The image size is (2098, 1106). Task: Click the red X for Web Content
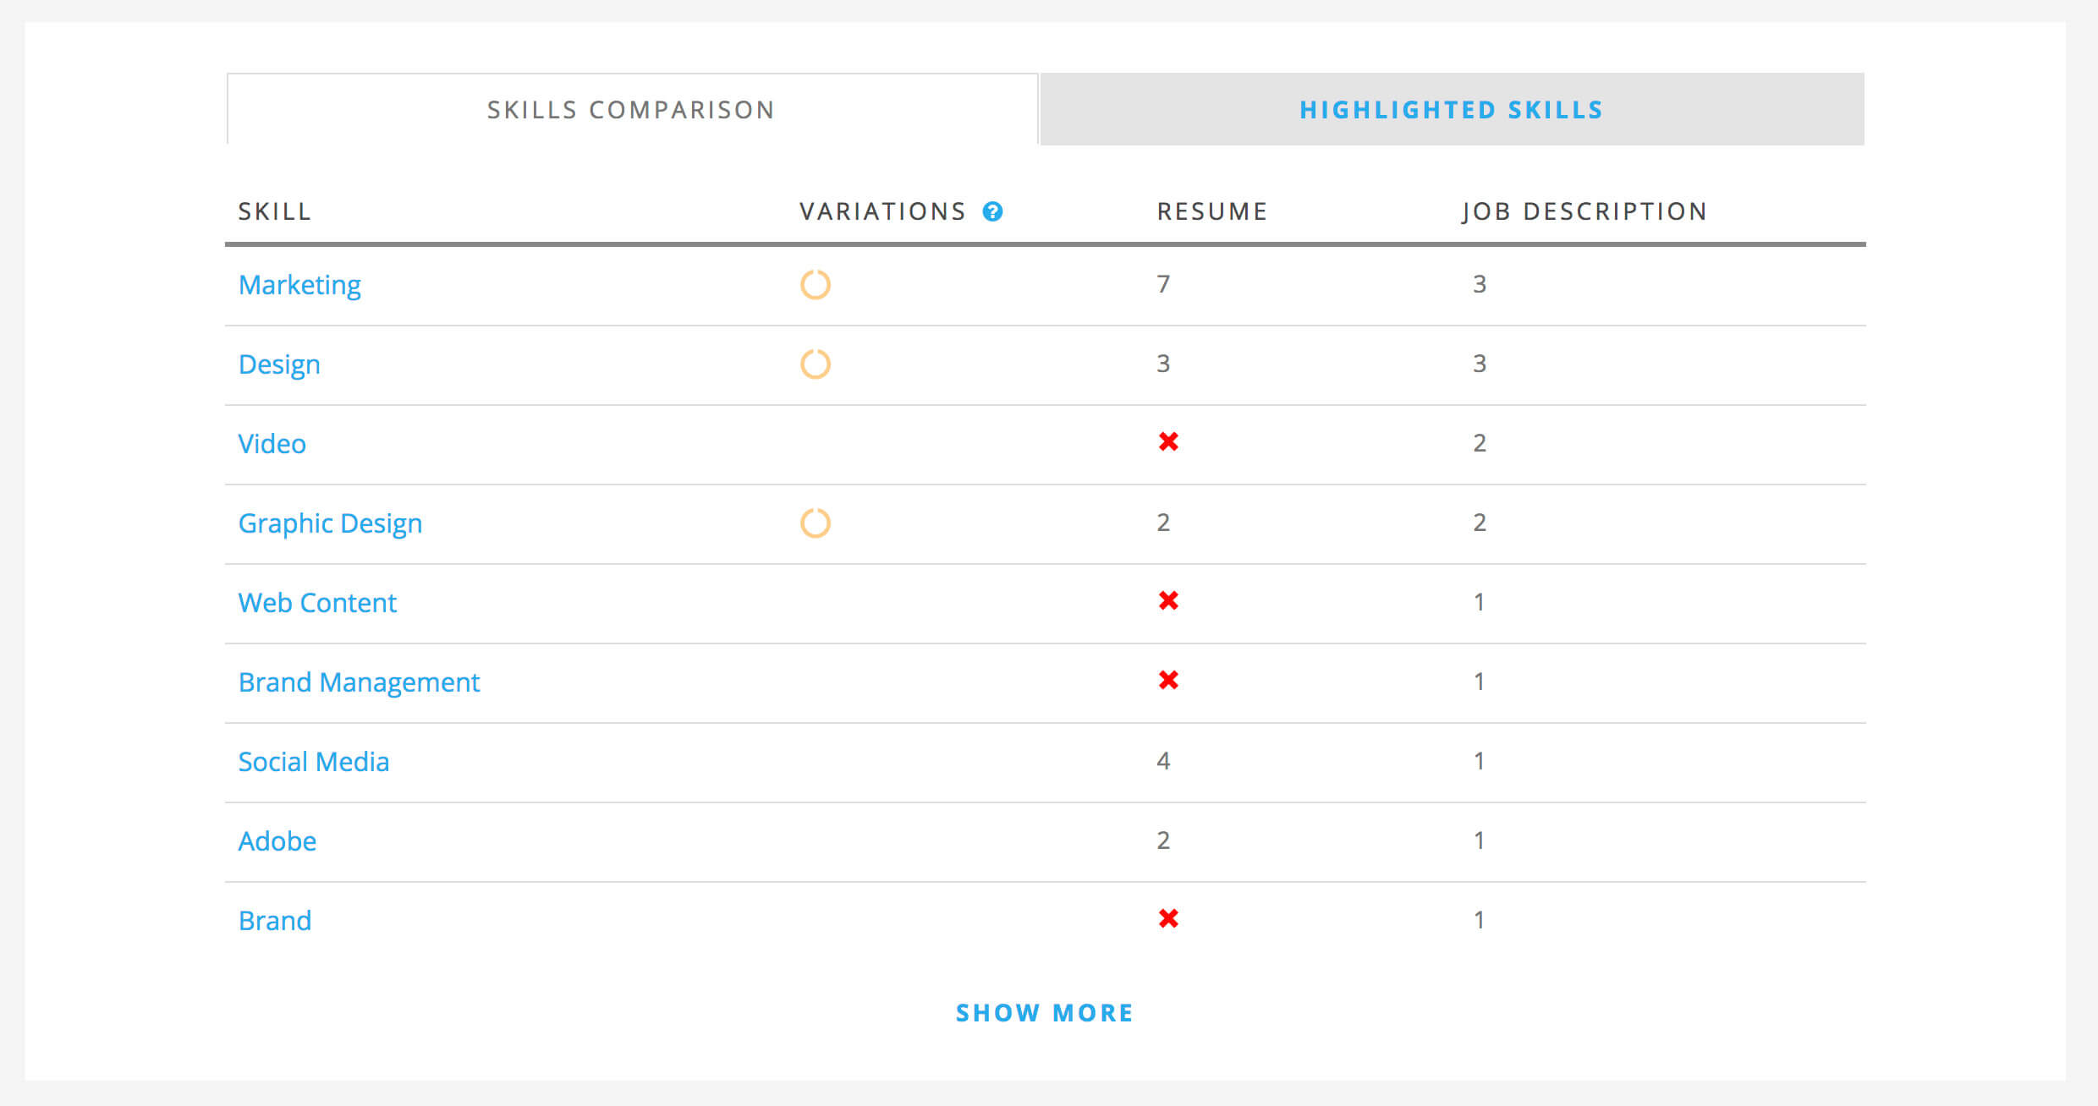coord(1168,600)
